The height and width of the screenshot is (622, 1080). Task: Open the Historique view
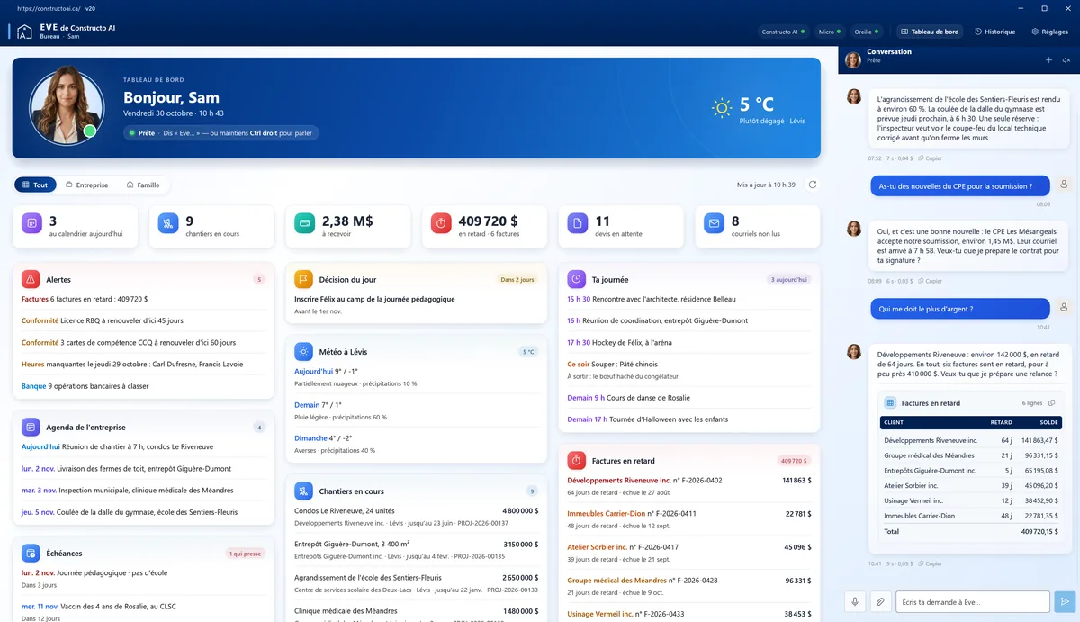coord(994,32)
